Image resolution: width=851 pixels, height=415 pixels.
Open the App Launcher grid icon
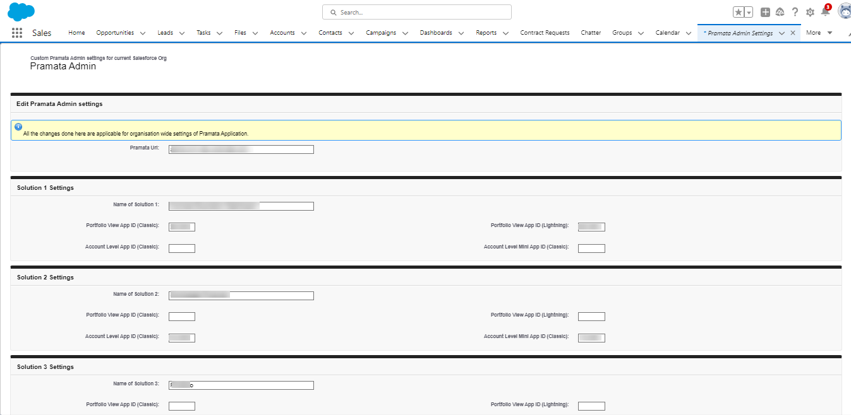[17, 33]
